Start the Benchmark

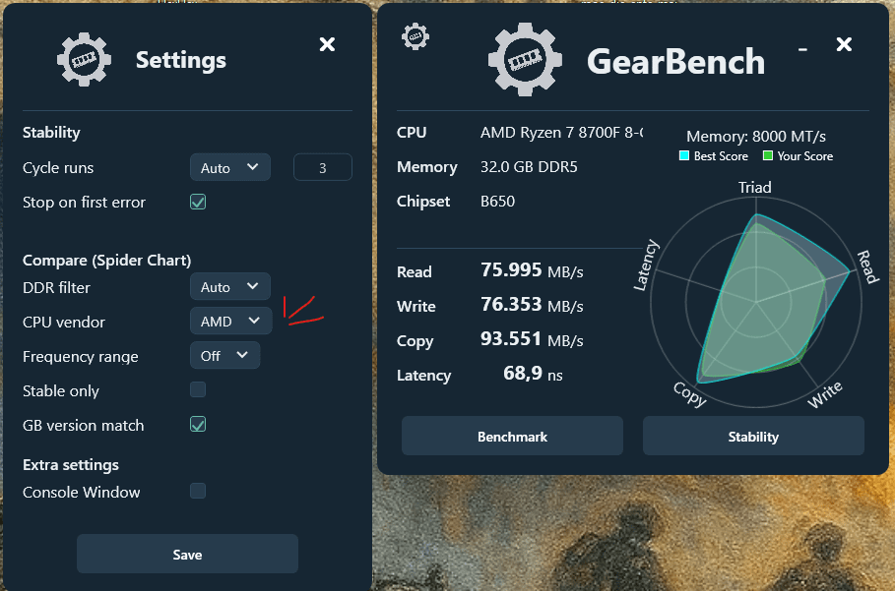point(512,436)
